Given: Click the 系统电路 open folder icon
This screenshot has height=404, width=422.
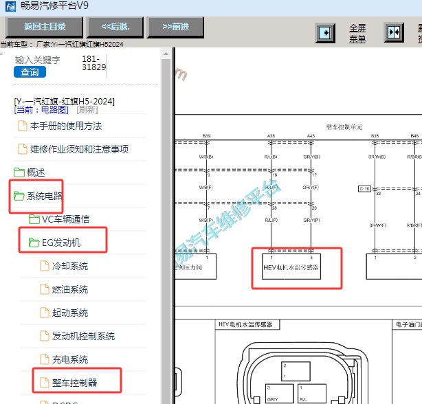Looking at the screenshot, I should coord(19,196).
